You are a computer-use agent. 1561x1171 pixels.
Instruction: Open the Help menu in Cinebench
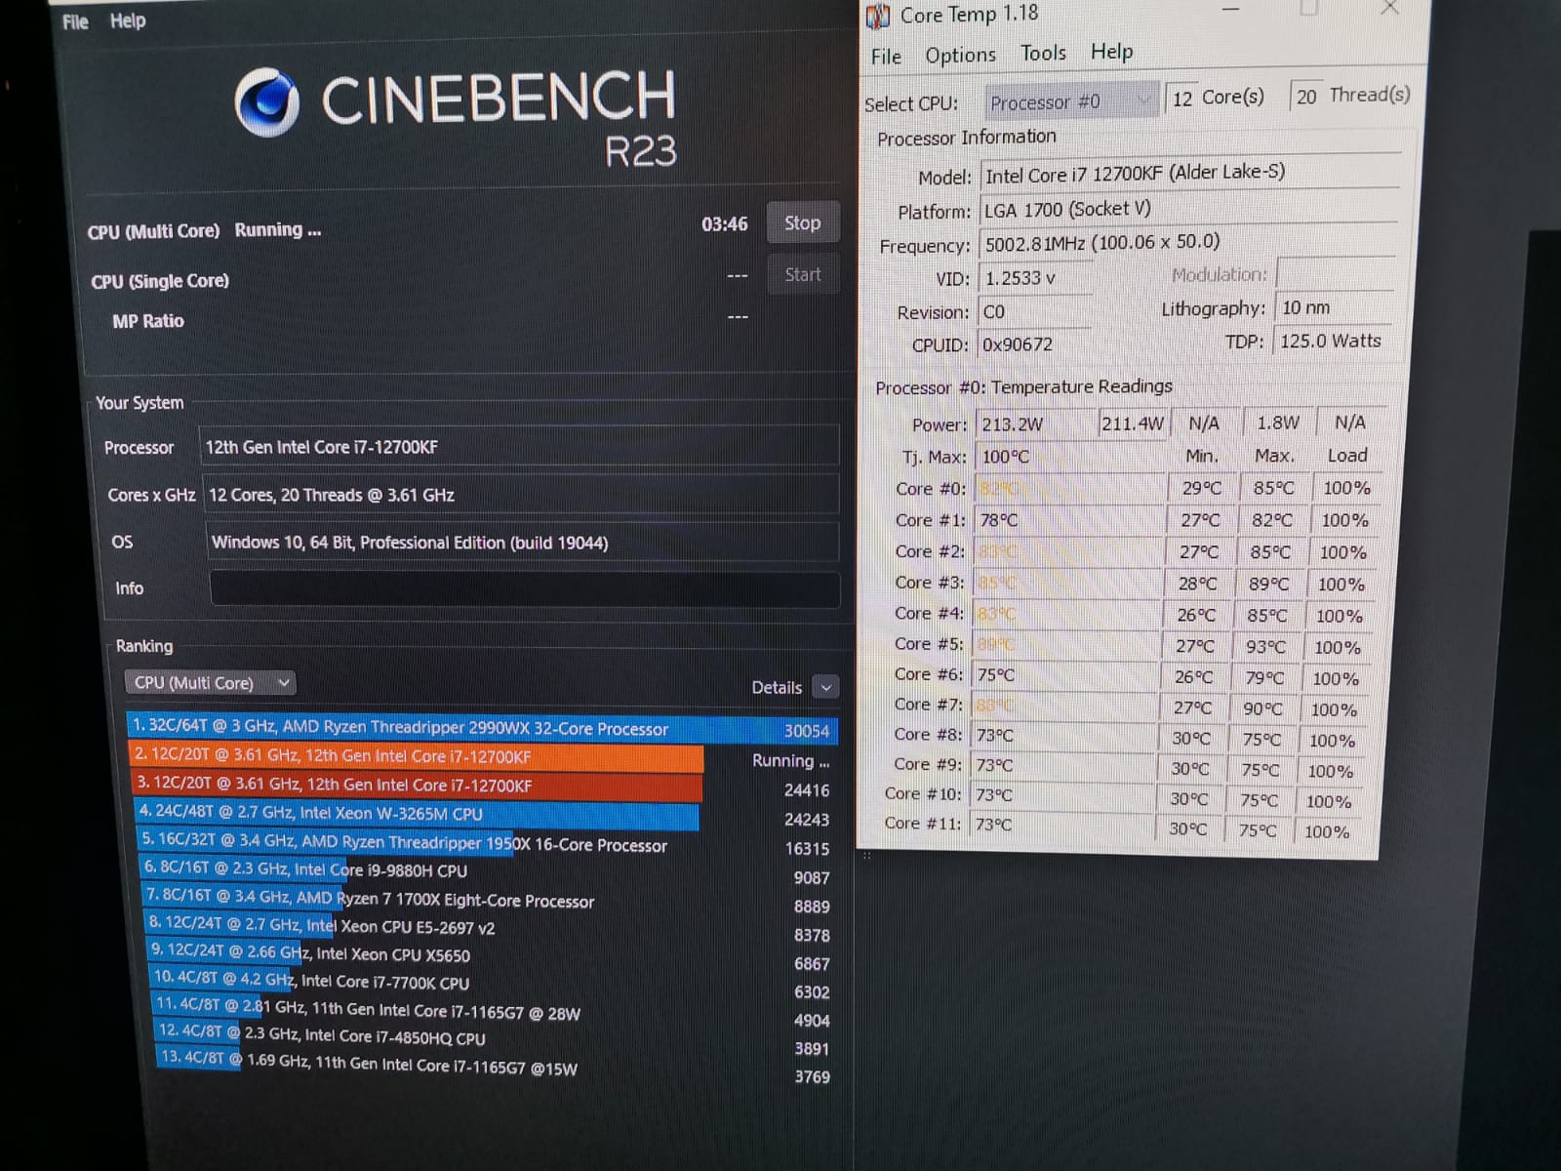[x=128, y=20]
